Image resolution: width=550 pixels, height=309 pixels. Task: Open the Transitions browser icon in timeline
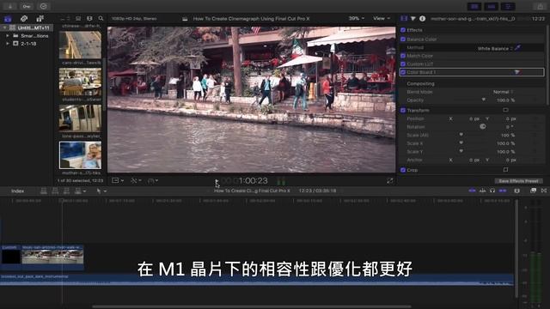(544, 191)
